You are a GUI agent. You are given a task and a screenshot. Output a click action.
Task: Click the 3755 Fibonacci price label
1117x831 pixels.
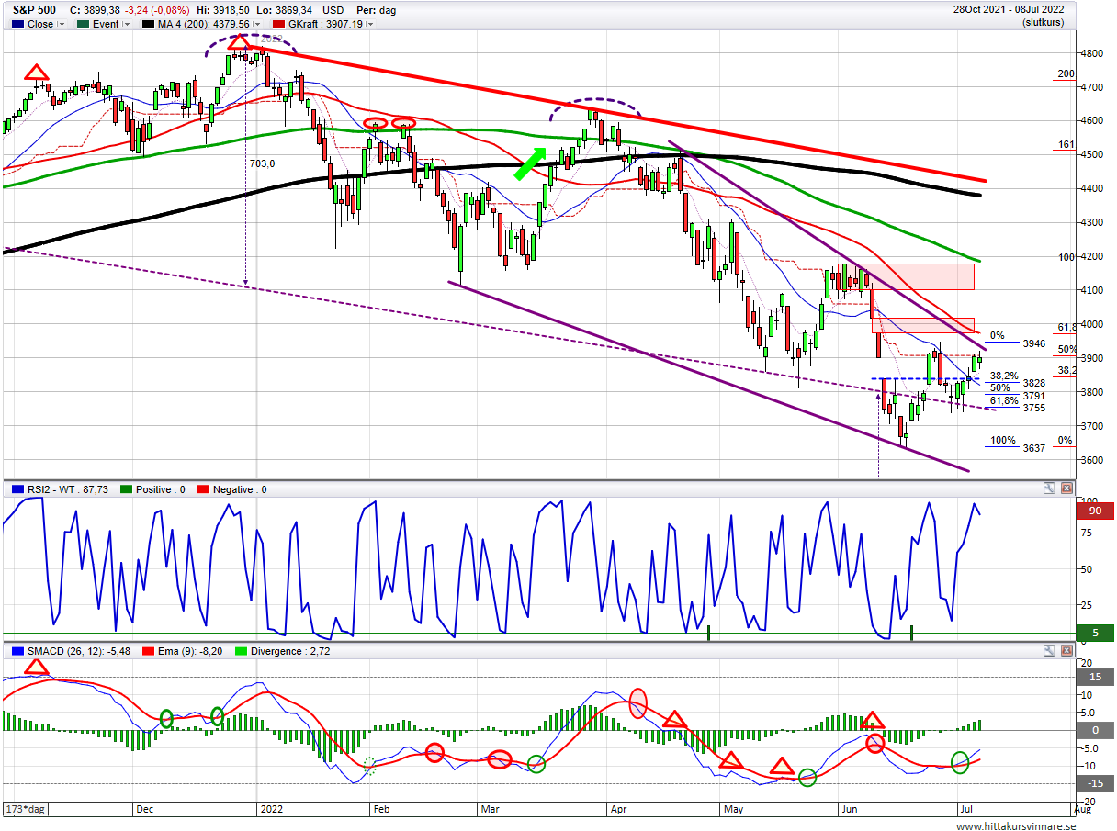point(1034,408)
